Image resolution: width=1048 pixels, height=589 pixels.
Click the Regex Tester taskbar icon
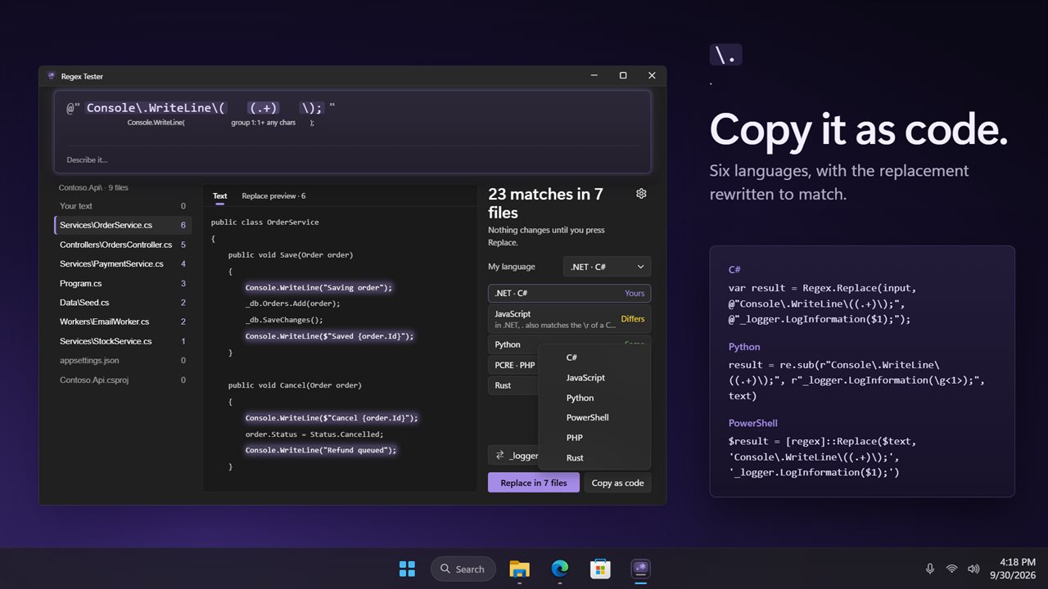[x=640, y=569]
